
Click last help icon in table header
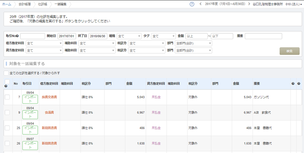pyautogui.click(x=299, y=84)
